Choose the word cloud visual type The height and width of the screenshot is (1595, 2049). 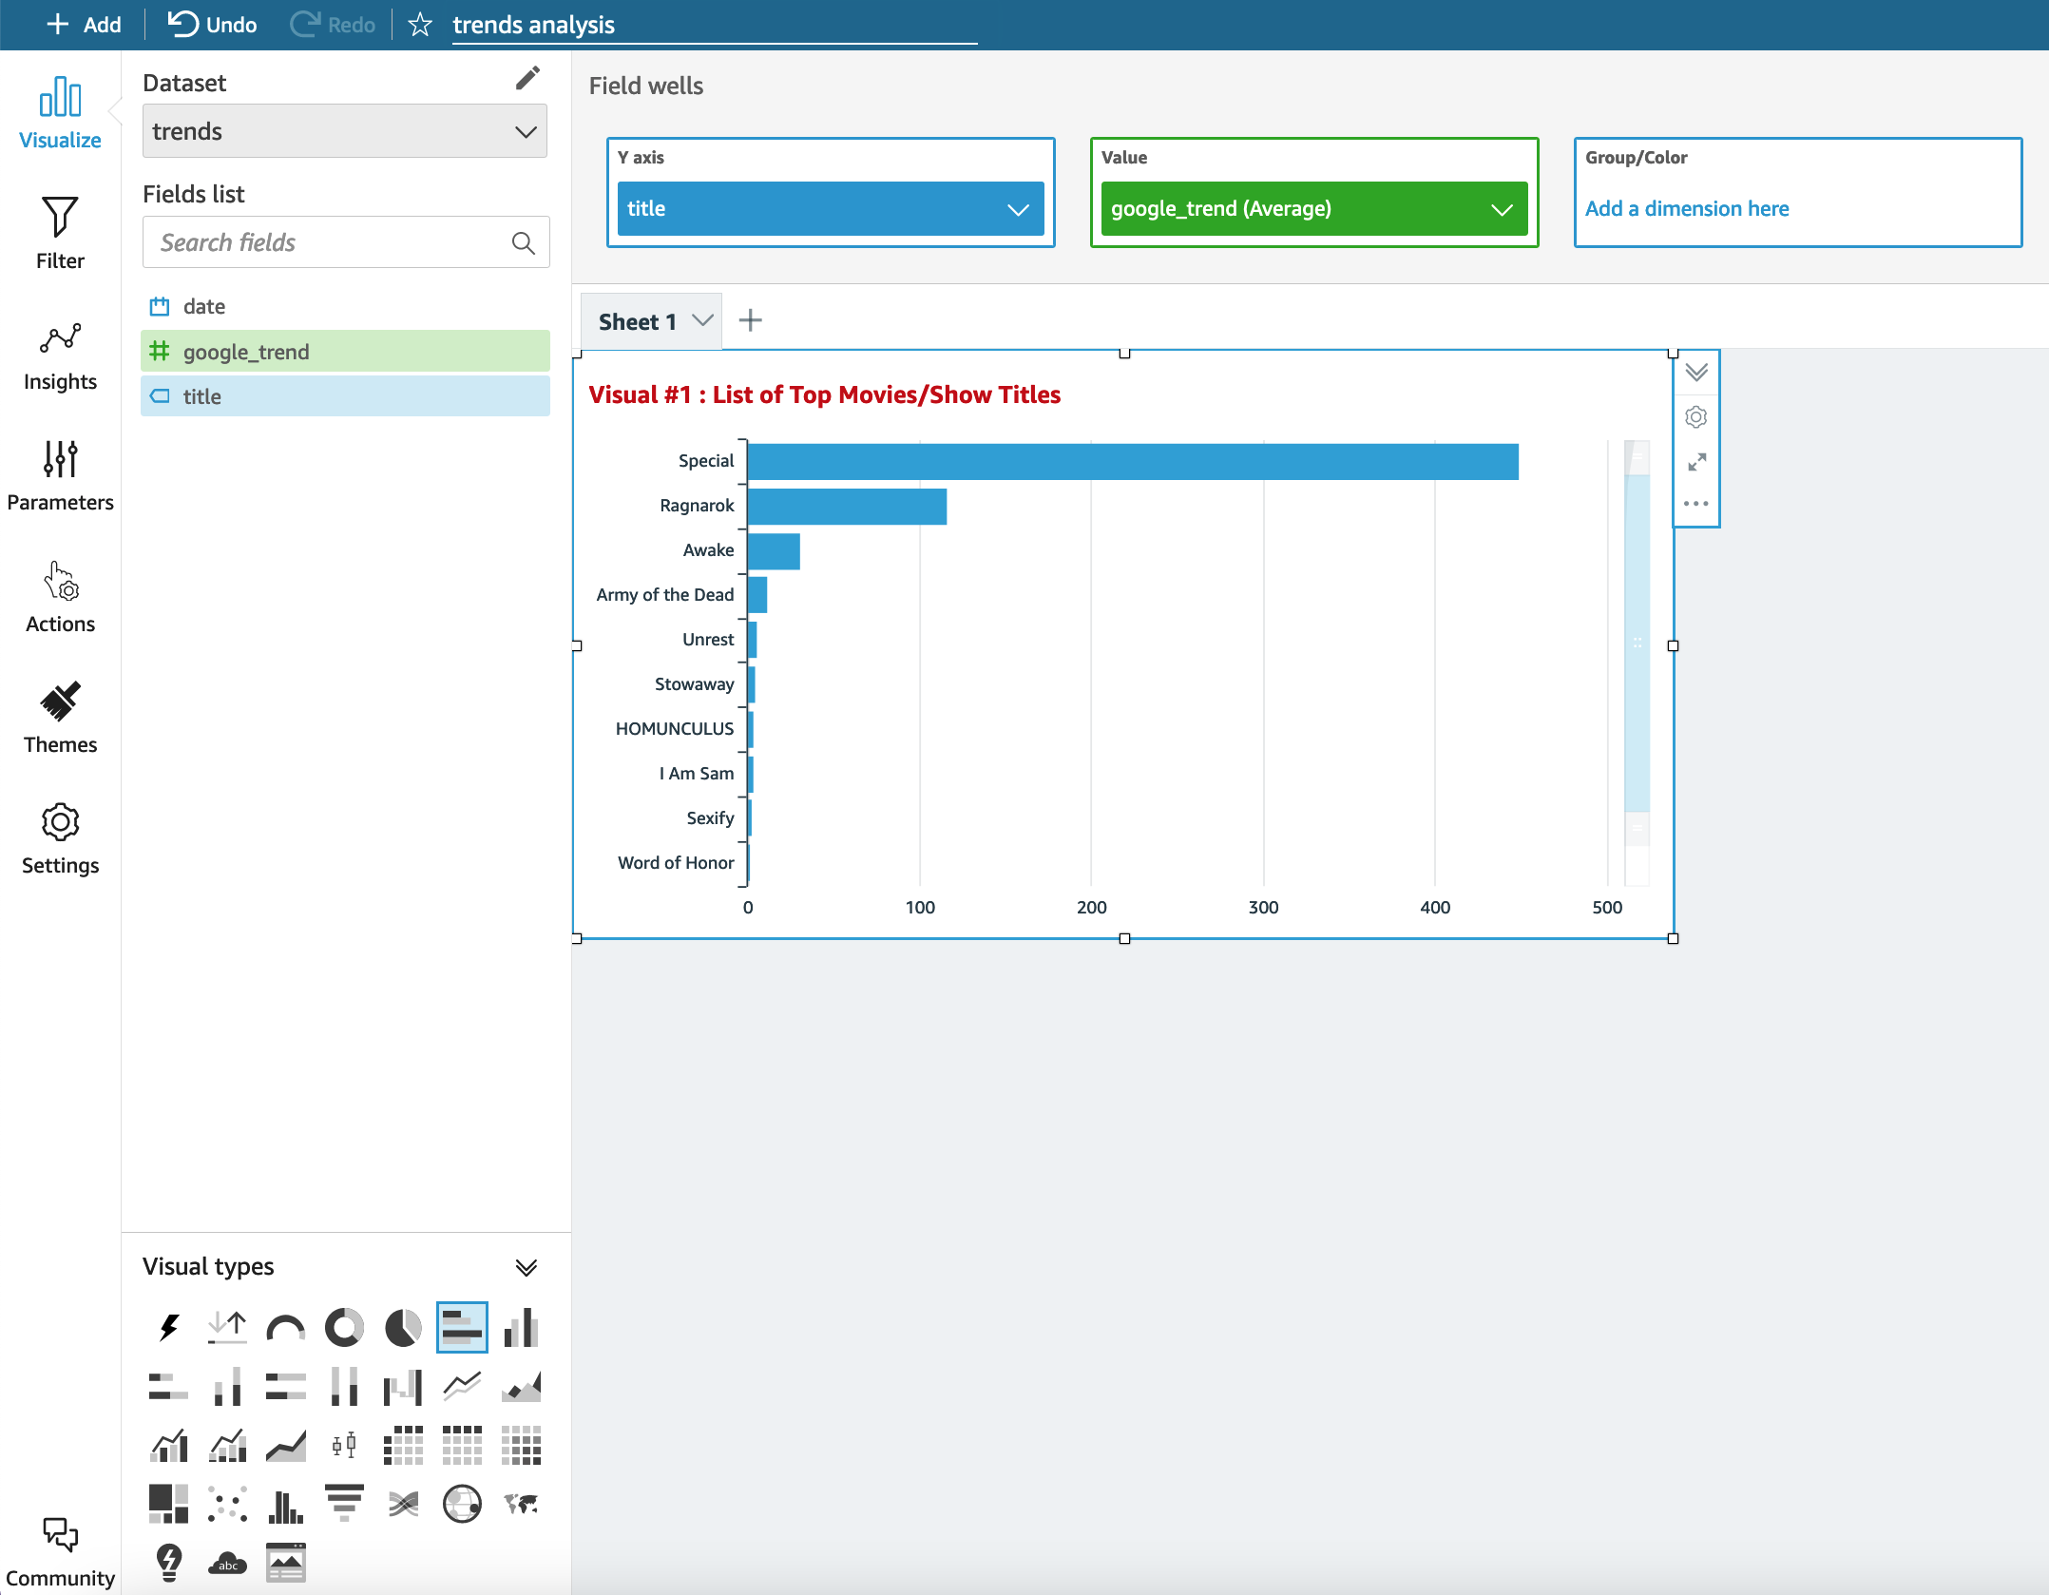[x=227, y=1563]
